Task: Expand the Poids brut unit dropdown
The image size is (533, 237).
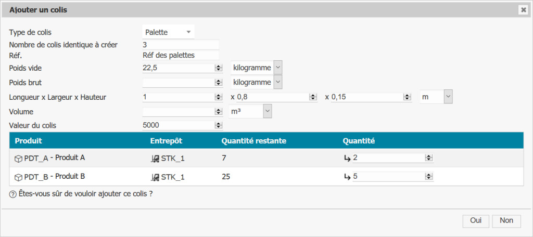Action: [277, 82]
